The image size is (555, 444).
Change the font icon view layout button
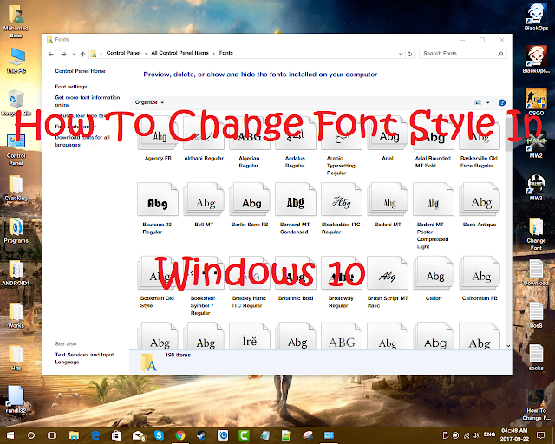pos(478,102)
